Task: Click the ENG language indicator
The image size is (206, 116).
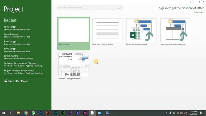Action: coord(185,113)
